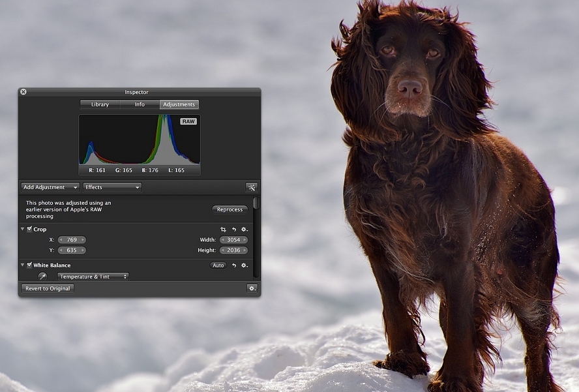This screenshot has height=392, width=579.
Task: Switch to the Library tab
Action: (100, 104)
